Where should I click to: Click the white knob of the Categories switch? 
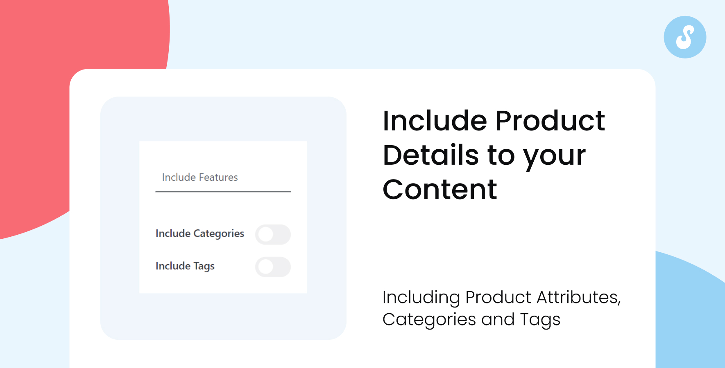point(266,234)
